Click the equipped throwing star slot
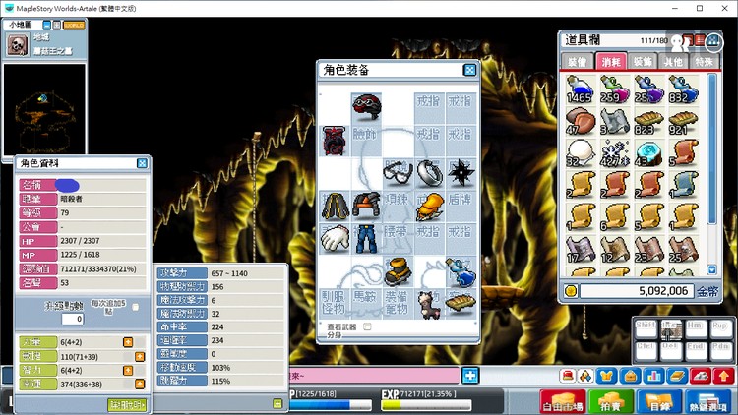Image resolution: width=738 pixels, height=415 pixels. click(461, 172)
